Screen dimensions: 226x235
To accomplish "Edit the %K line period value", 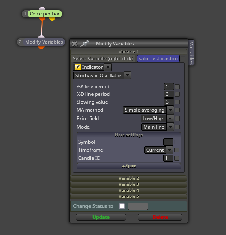I will coord(169,87).
